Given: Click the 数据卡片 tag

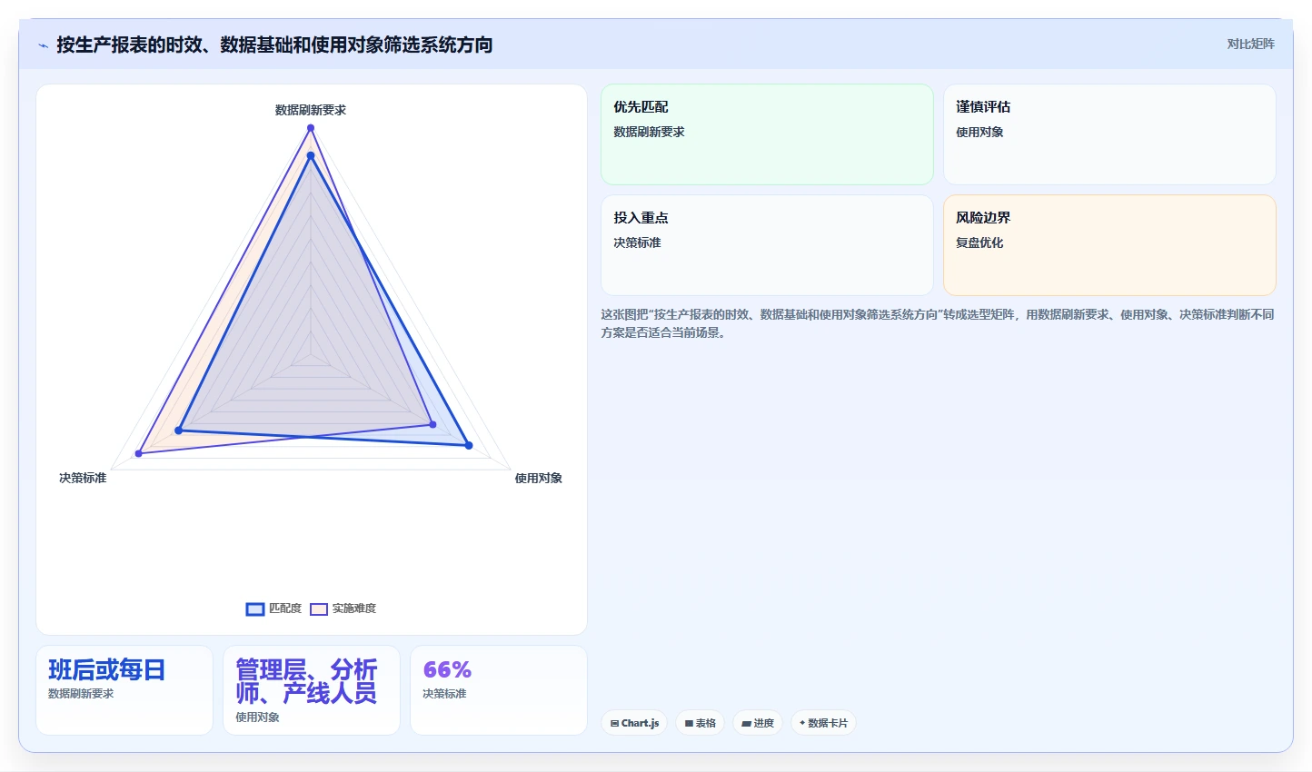Looking at the screenshot, I should point(823,723).
